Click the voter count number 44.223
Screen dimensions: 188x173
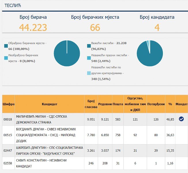33,28
